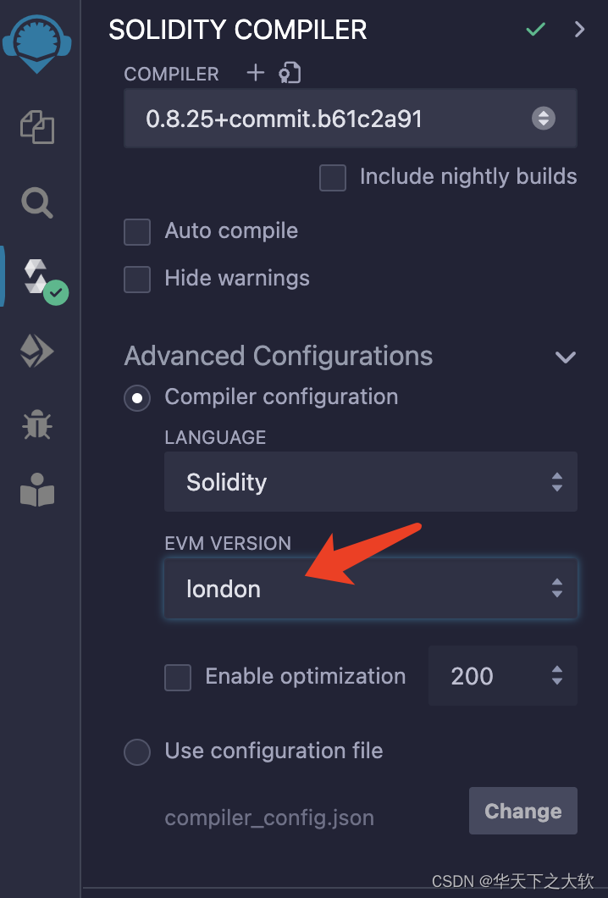Open the LearnEth book icon
The image size is (608, 898).
(x=37, y=490)
